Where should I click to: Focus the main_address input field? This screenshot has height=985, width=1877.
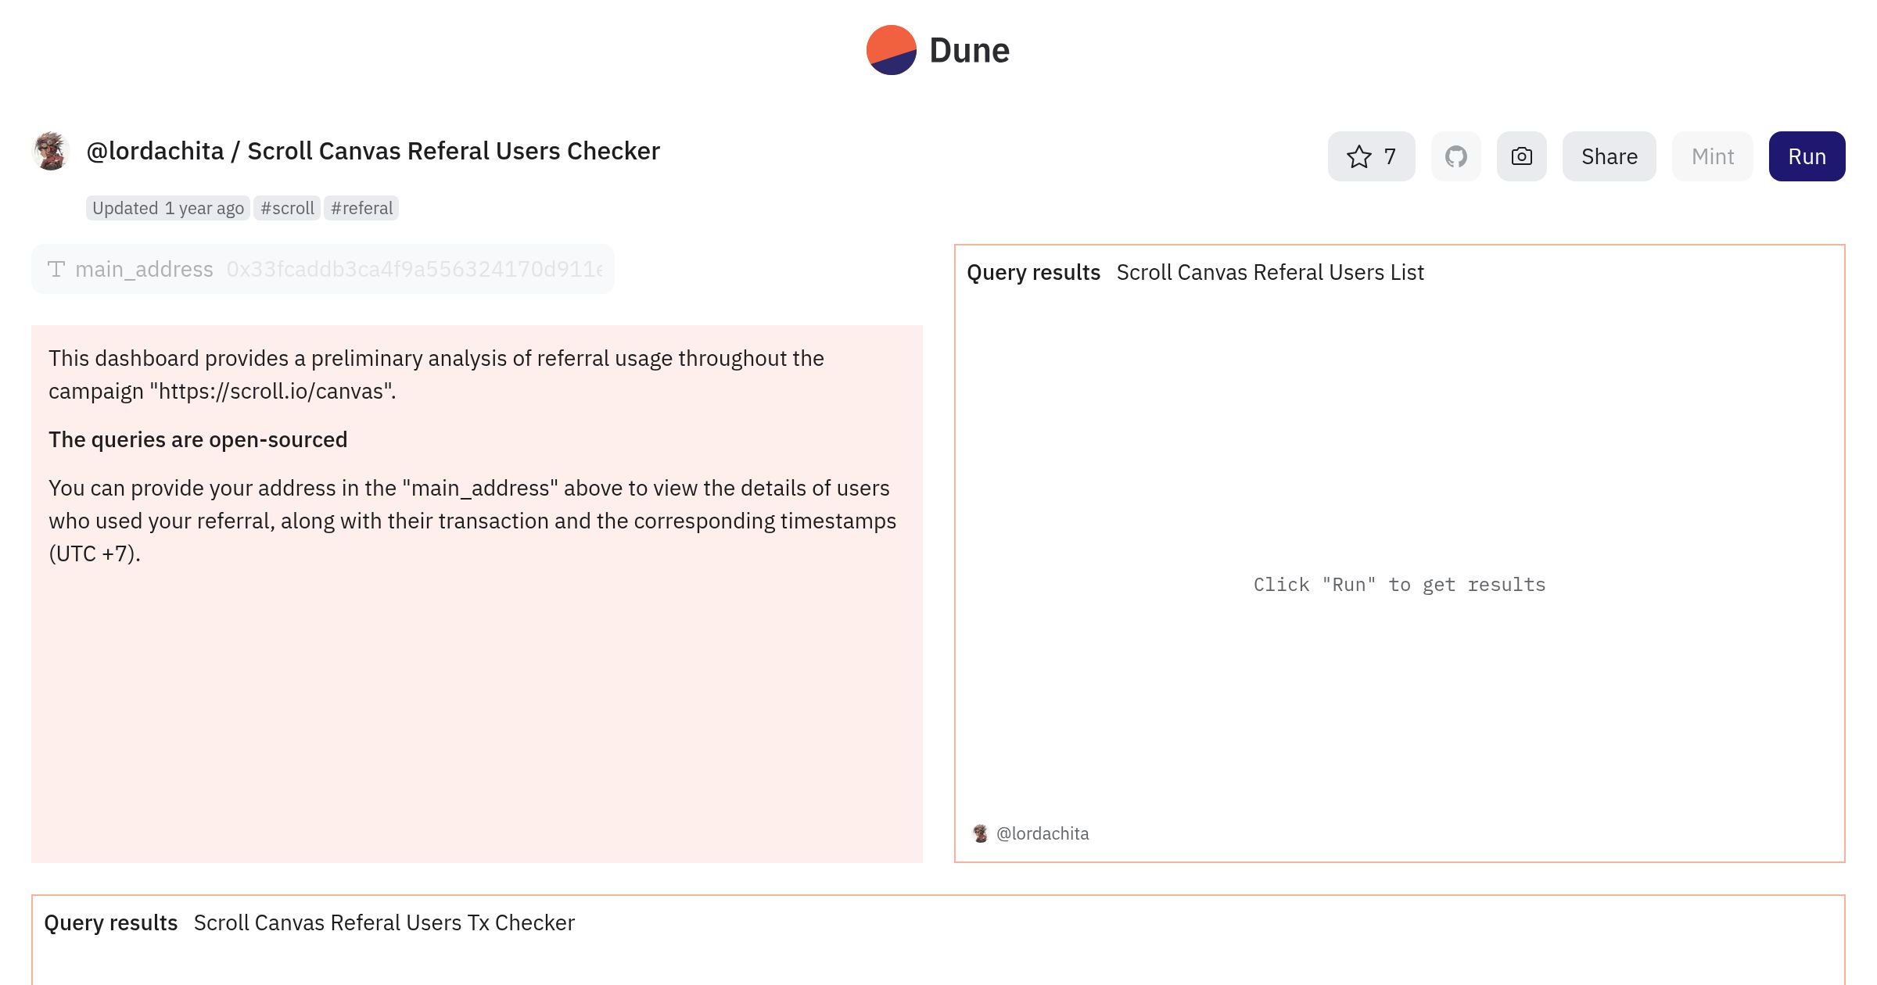[415, 269]
